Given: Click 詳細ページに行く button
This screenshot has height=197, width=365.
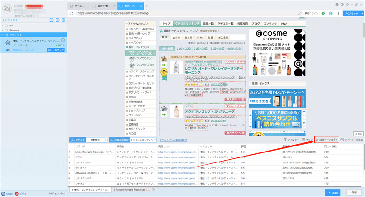Looking at the screenshot, I should tap(327, 140).
